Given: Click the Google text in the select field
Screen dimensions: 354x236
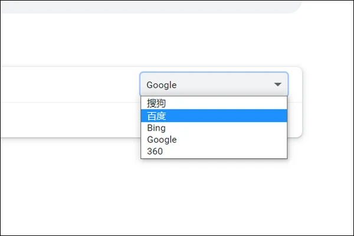Looking at the screenshot, I should click(162, 85).
